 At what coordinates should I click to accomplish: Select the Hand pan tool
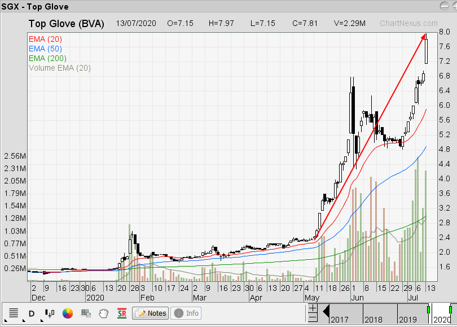[104, 313]
